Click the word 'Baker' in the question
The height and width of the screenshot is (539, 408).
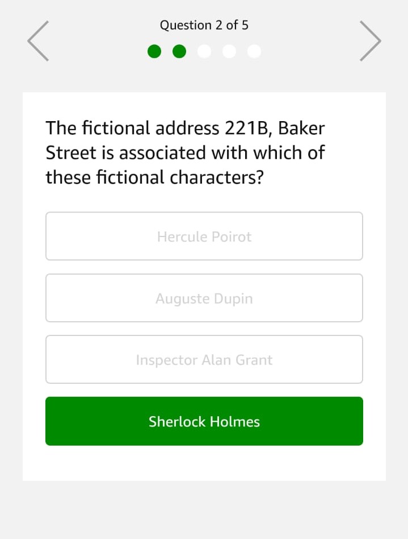(301, 128)
